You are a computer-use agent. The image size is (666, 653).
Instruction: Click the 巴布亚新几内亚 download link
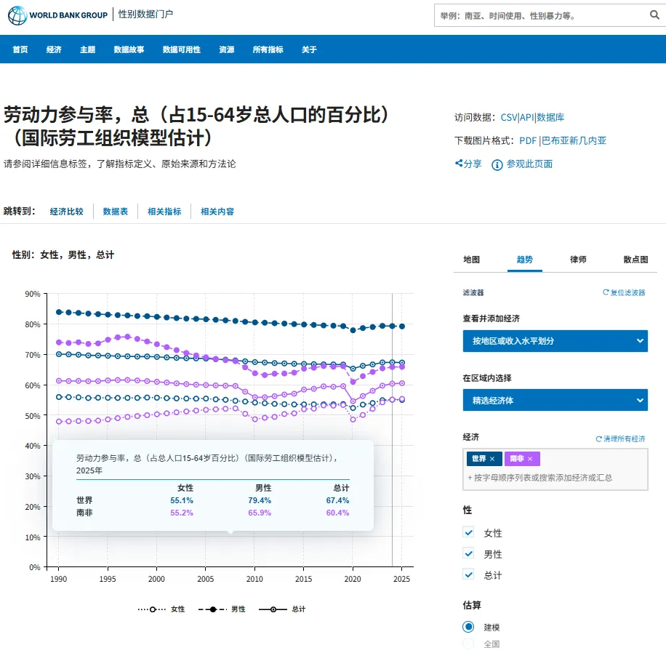[x=574, y=140]
